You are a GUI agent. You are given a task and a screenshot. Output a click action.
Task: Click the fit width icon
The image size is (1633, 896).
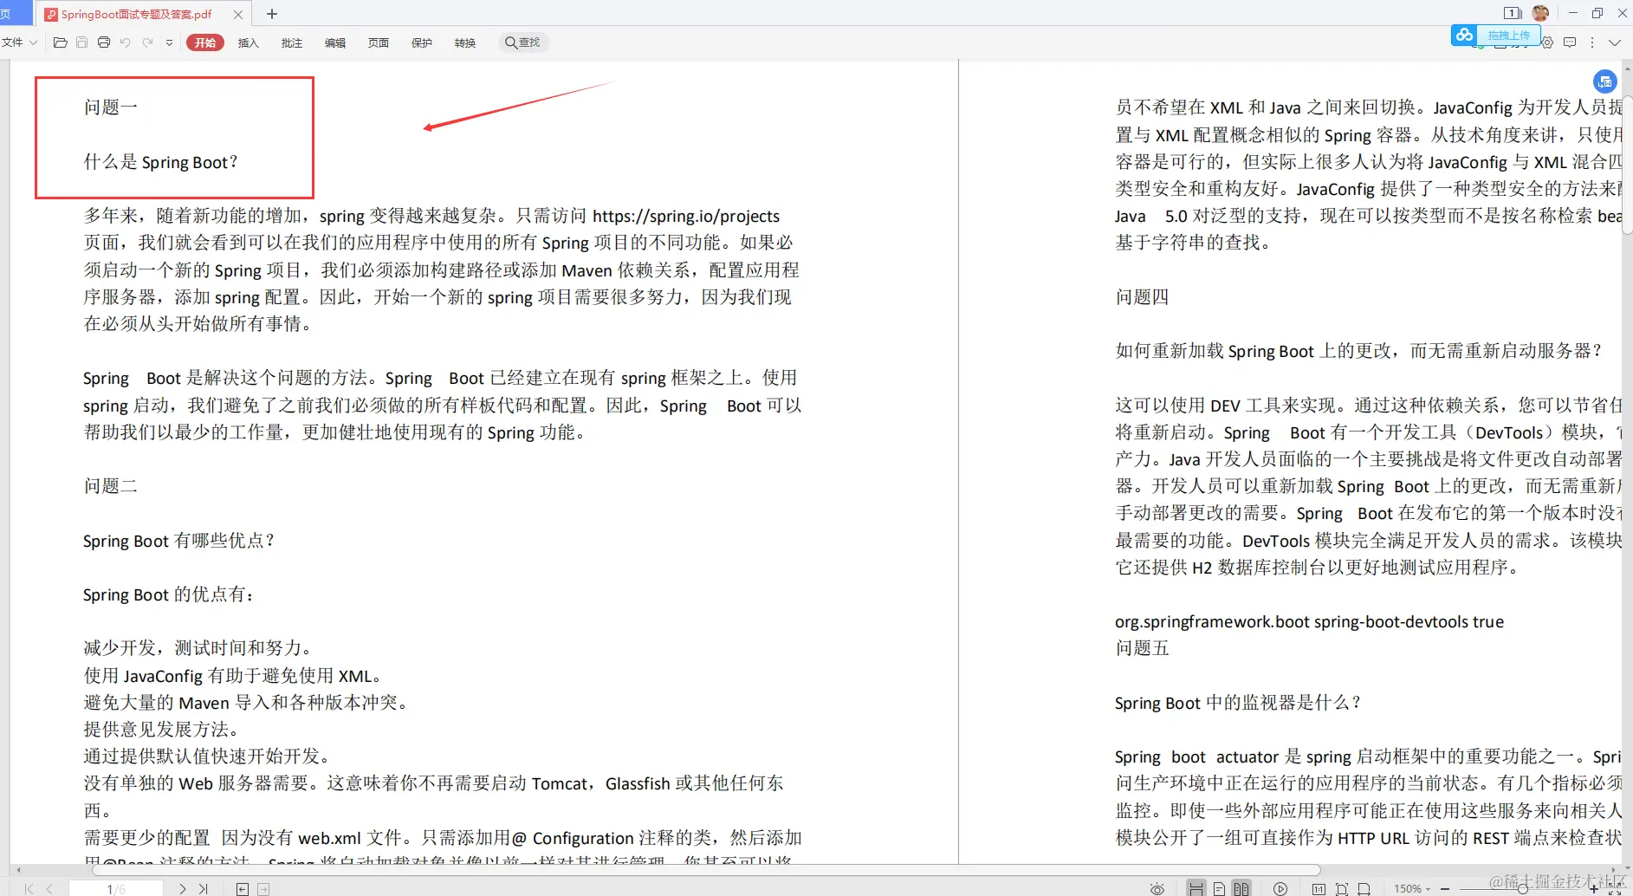coord(1364,889)
